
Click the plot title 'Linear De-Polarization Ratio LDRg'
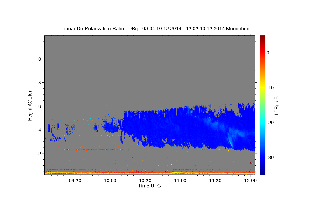(x=100, y=29)
